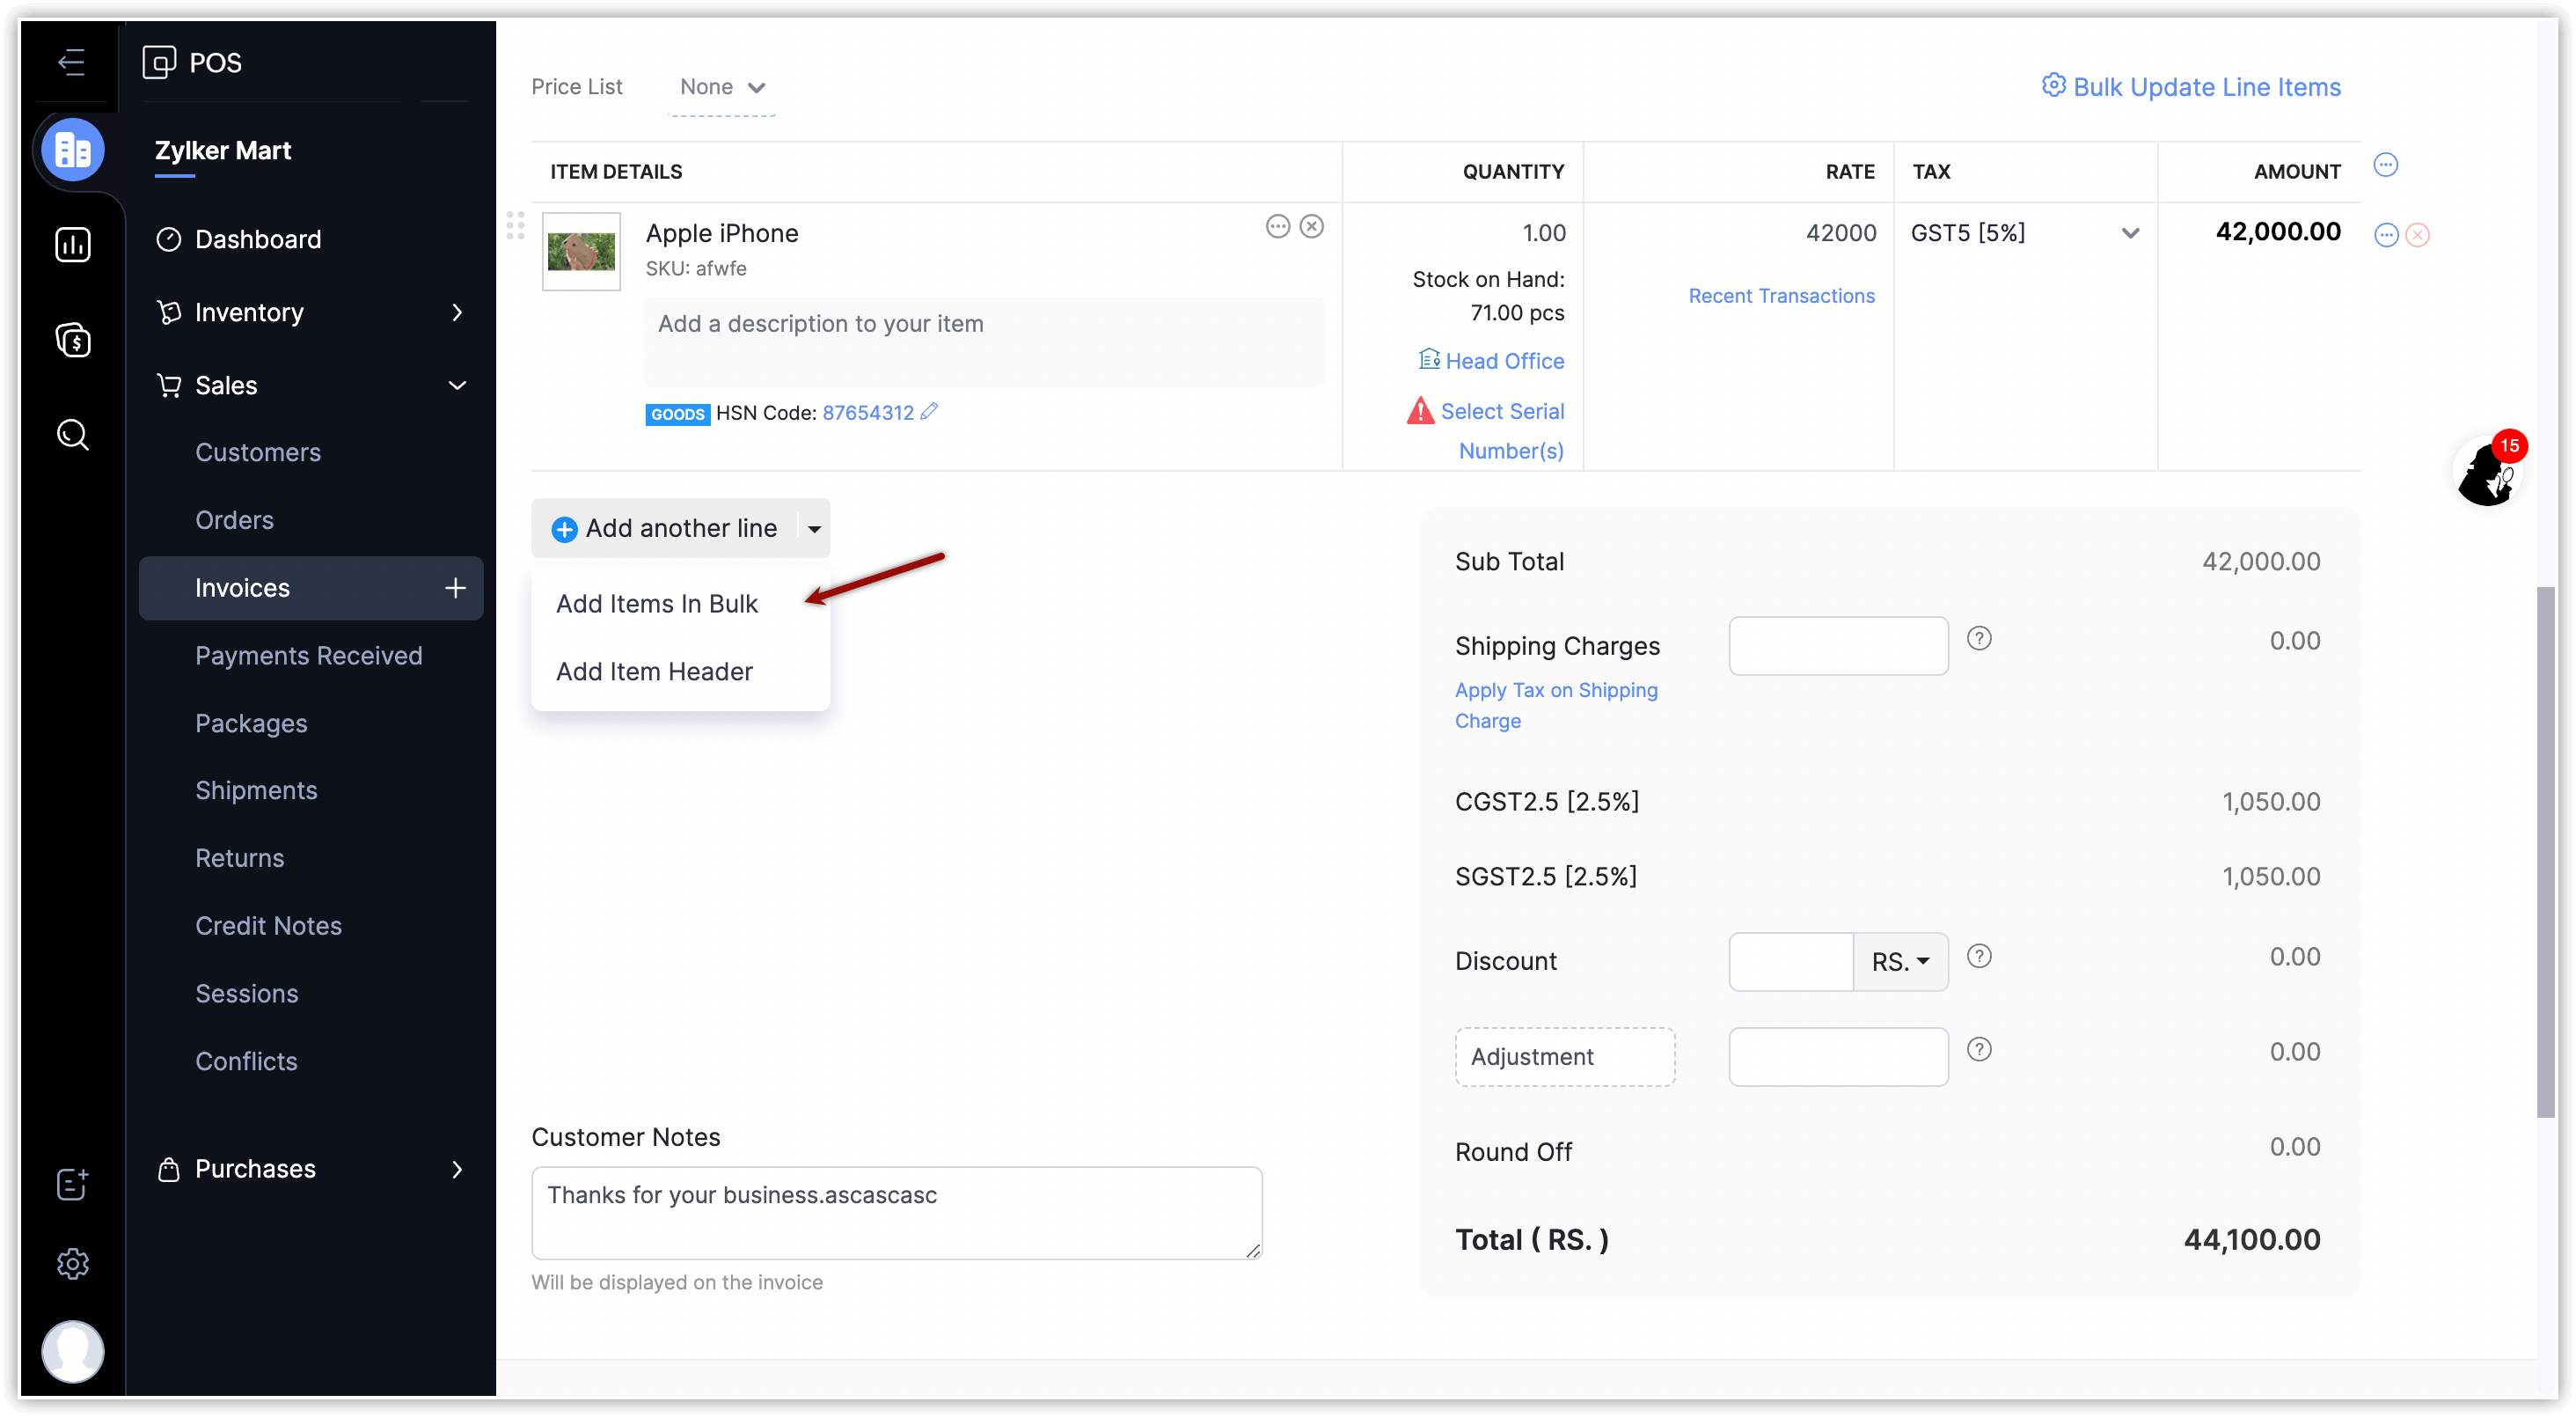Viewport: 2576px width, 1417px height.
Task: Open the Recent Transactions link
Action: [x=1781, y=297]
